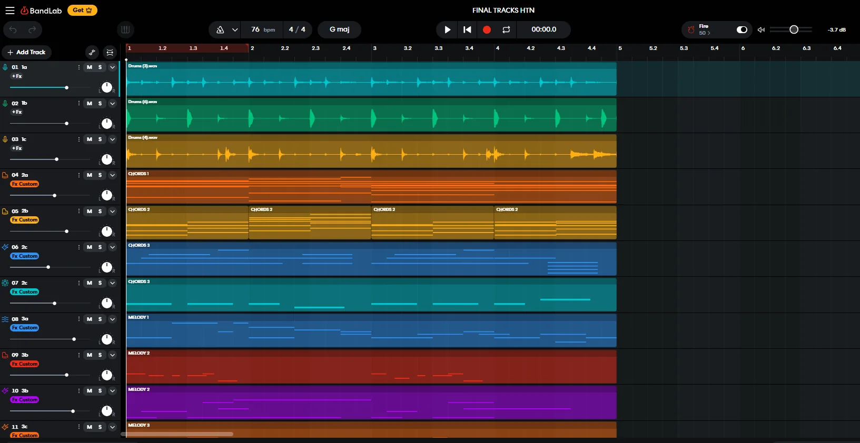Select instrument icon of track 08 3a
This screenshot has width=860, height=443.
(x=5, y=319)
